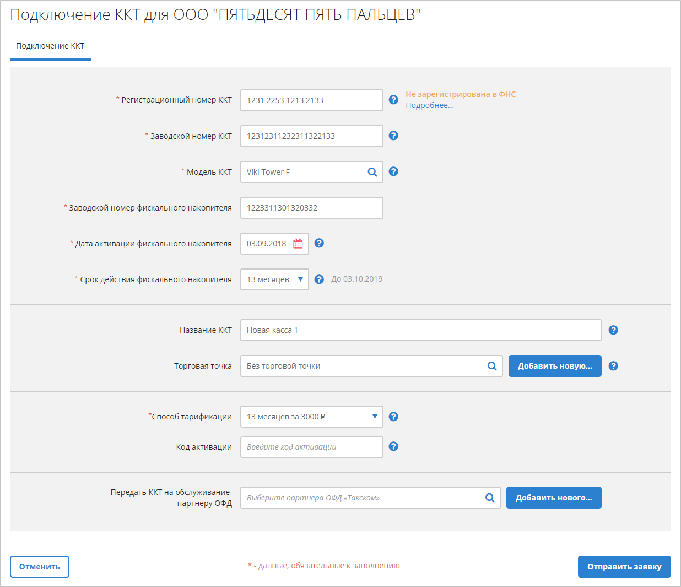The height and width of the screenshot is (587, 681).
Task: Open the Подробнее... link
Action: 430,105
